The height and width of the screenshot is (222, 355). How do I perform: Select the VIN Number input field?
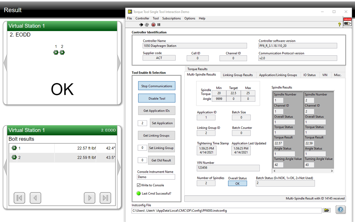pos(228,168)
